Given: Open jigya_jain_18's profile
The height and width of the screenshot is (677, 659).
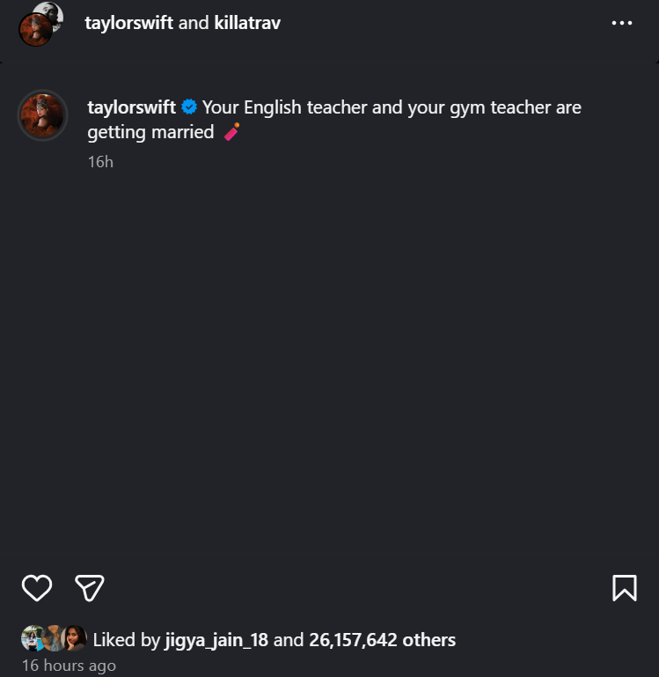Looking at the screenshot, I should 216,640.
